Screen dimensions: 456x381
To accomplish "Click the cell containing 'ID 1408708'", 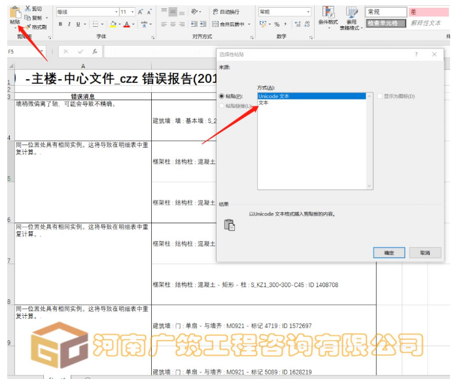I will (264, 284).
